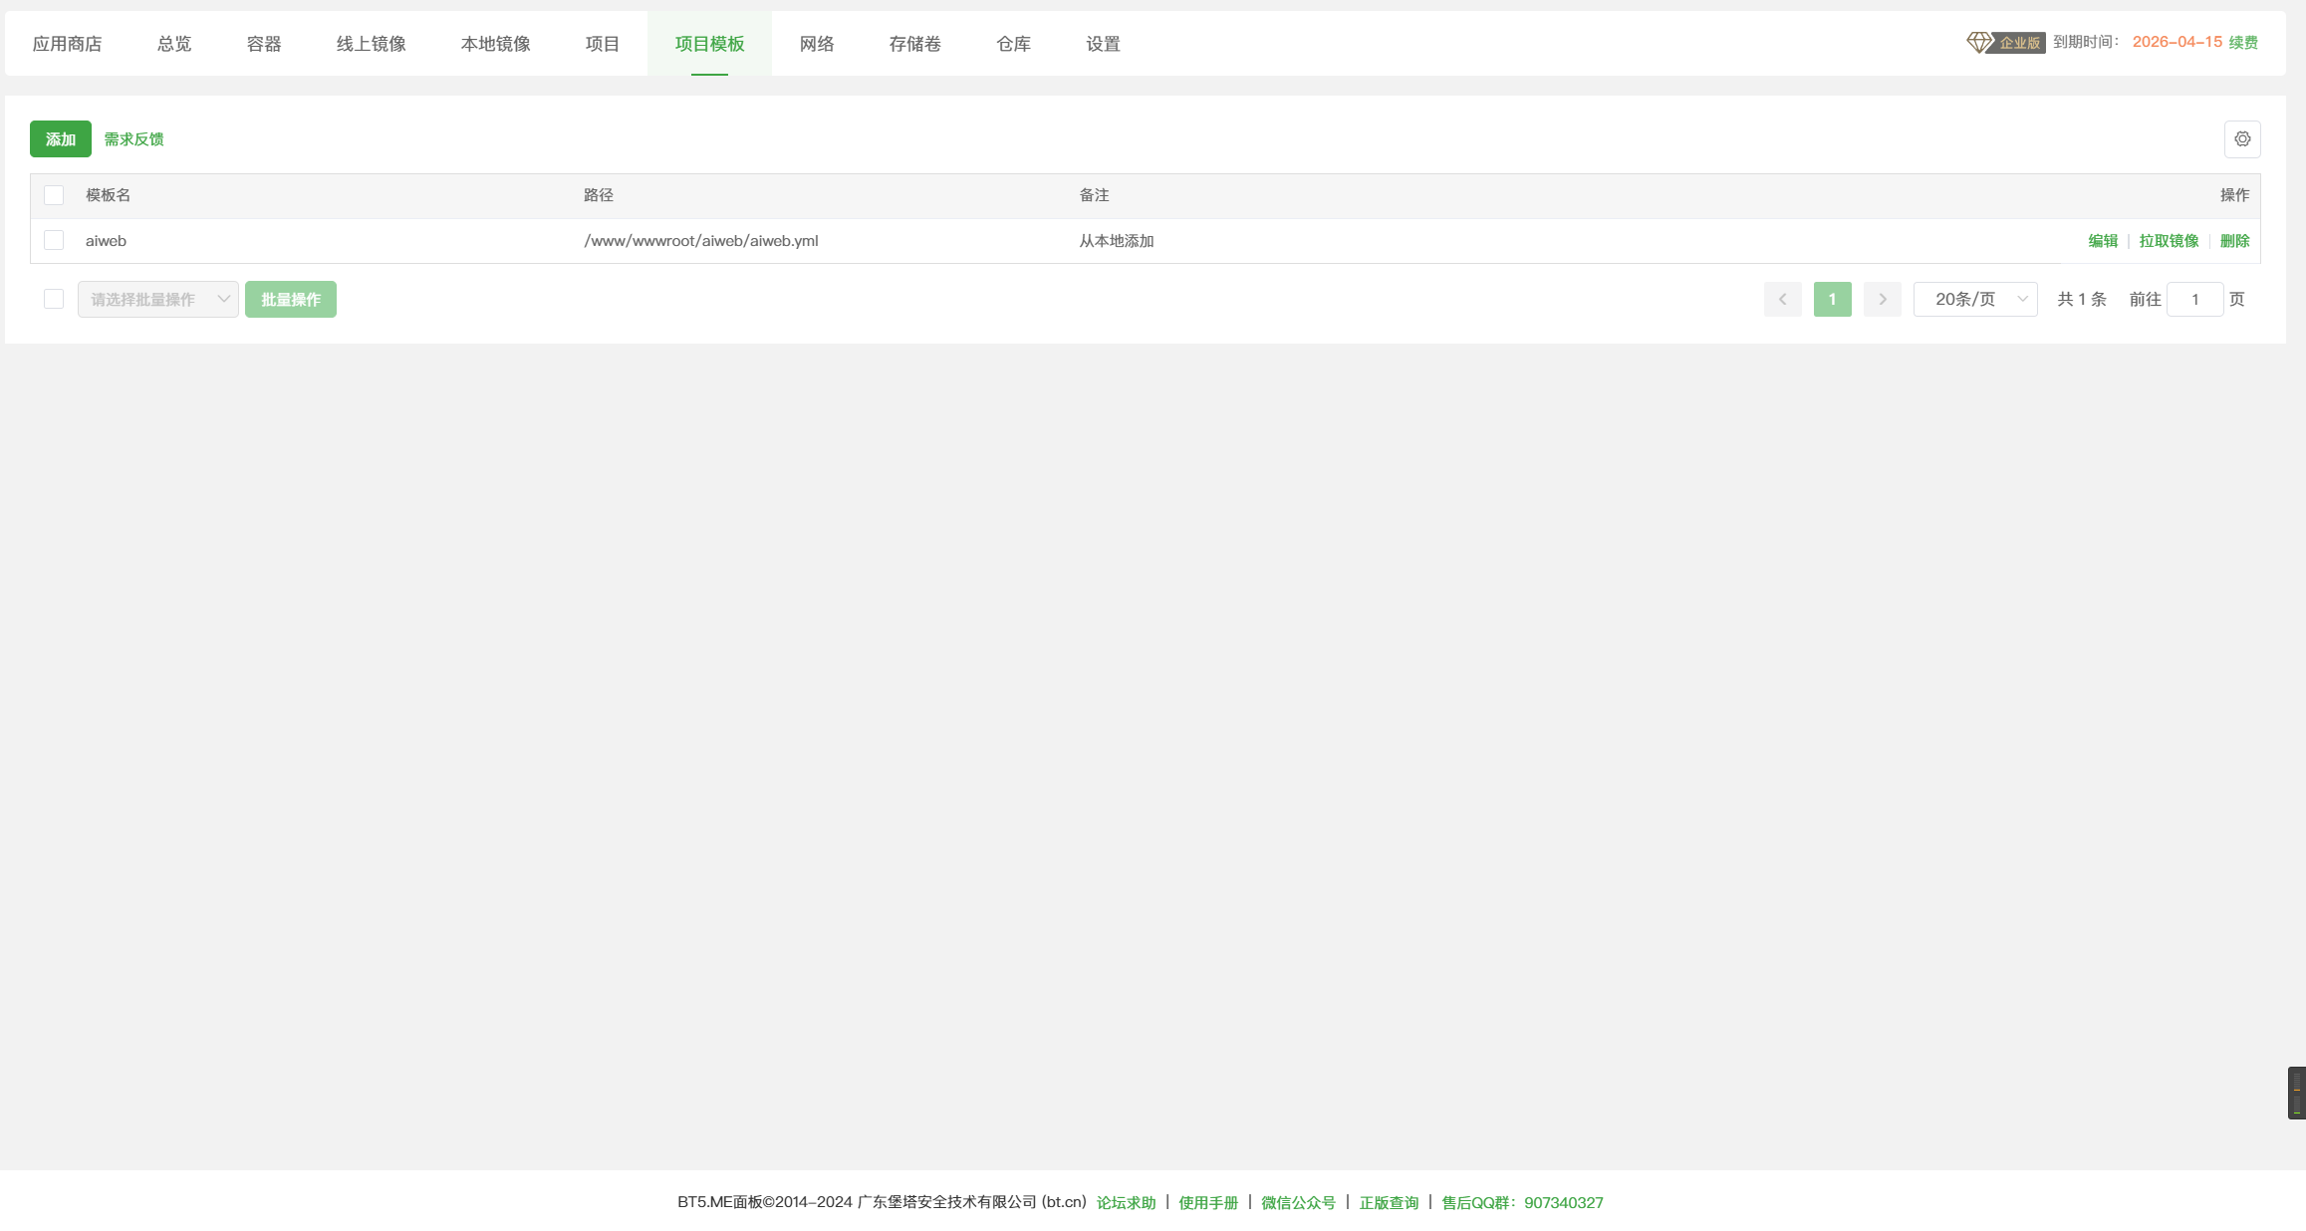Click the 共 1 条 total count text

[2082, 299]
